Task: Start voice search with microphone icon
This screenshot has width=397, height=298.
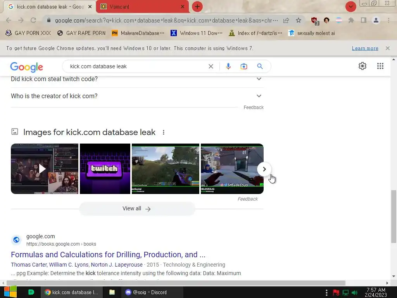Action: click(228, 66)
